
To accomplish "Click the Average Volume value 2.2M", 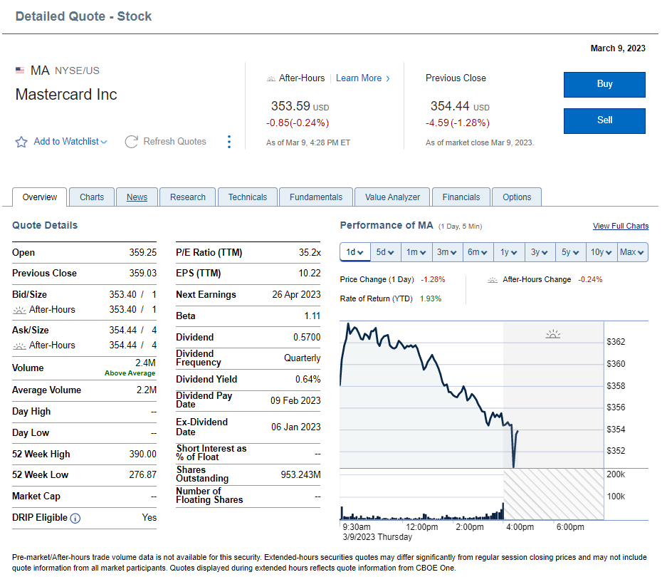I will point(147,390).
